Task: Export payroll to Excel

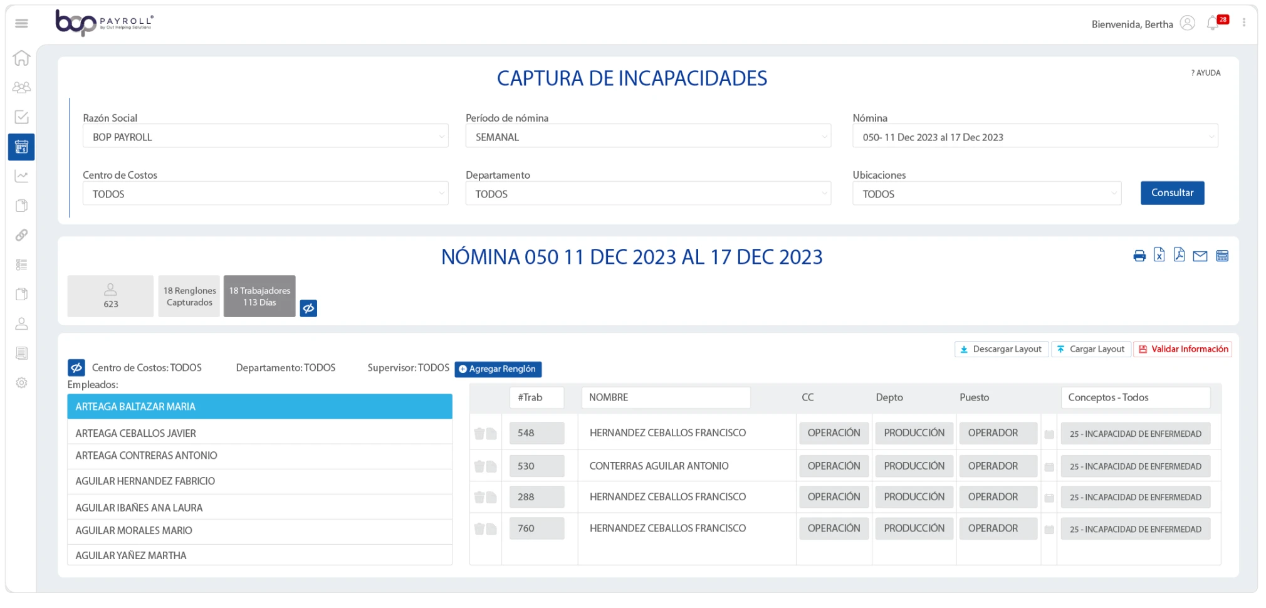Action: 1159,254
